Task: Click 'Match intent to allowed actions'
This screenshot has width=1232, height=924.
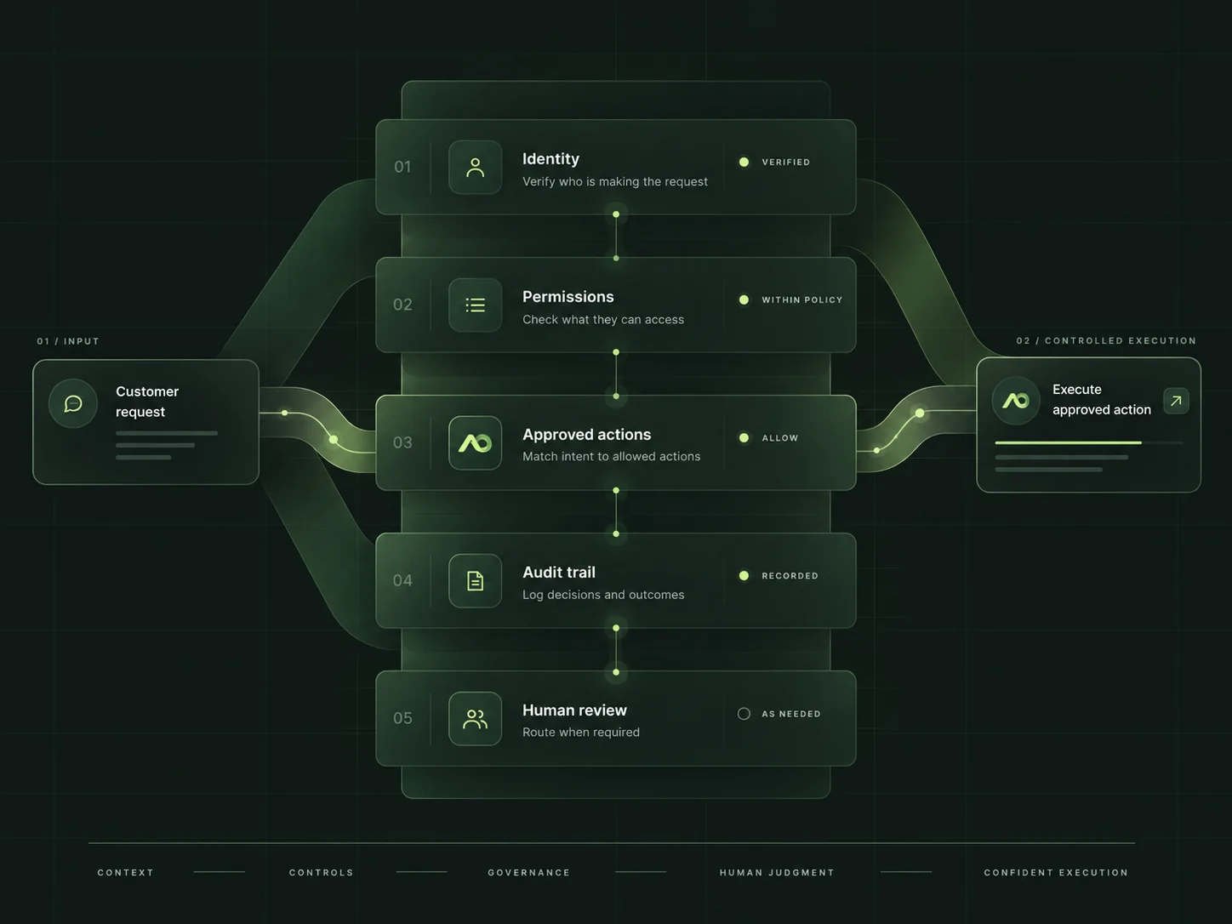Action: [612, 457]
